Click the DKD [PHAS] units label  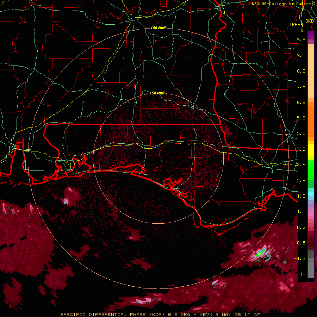coord(302,23)
